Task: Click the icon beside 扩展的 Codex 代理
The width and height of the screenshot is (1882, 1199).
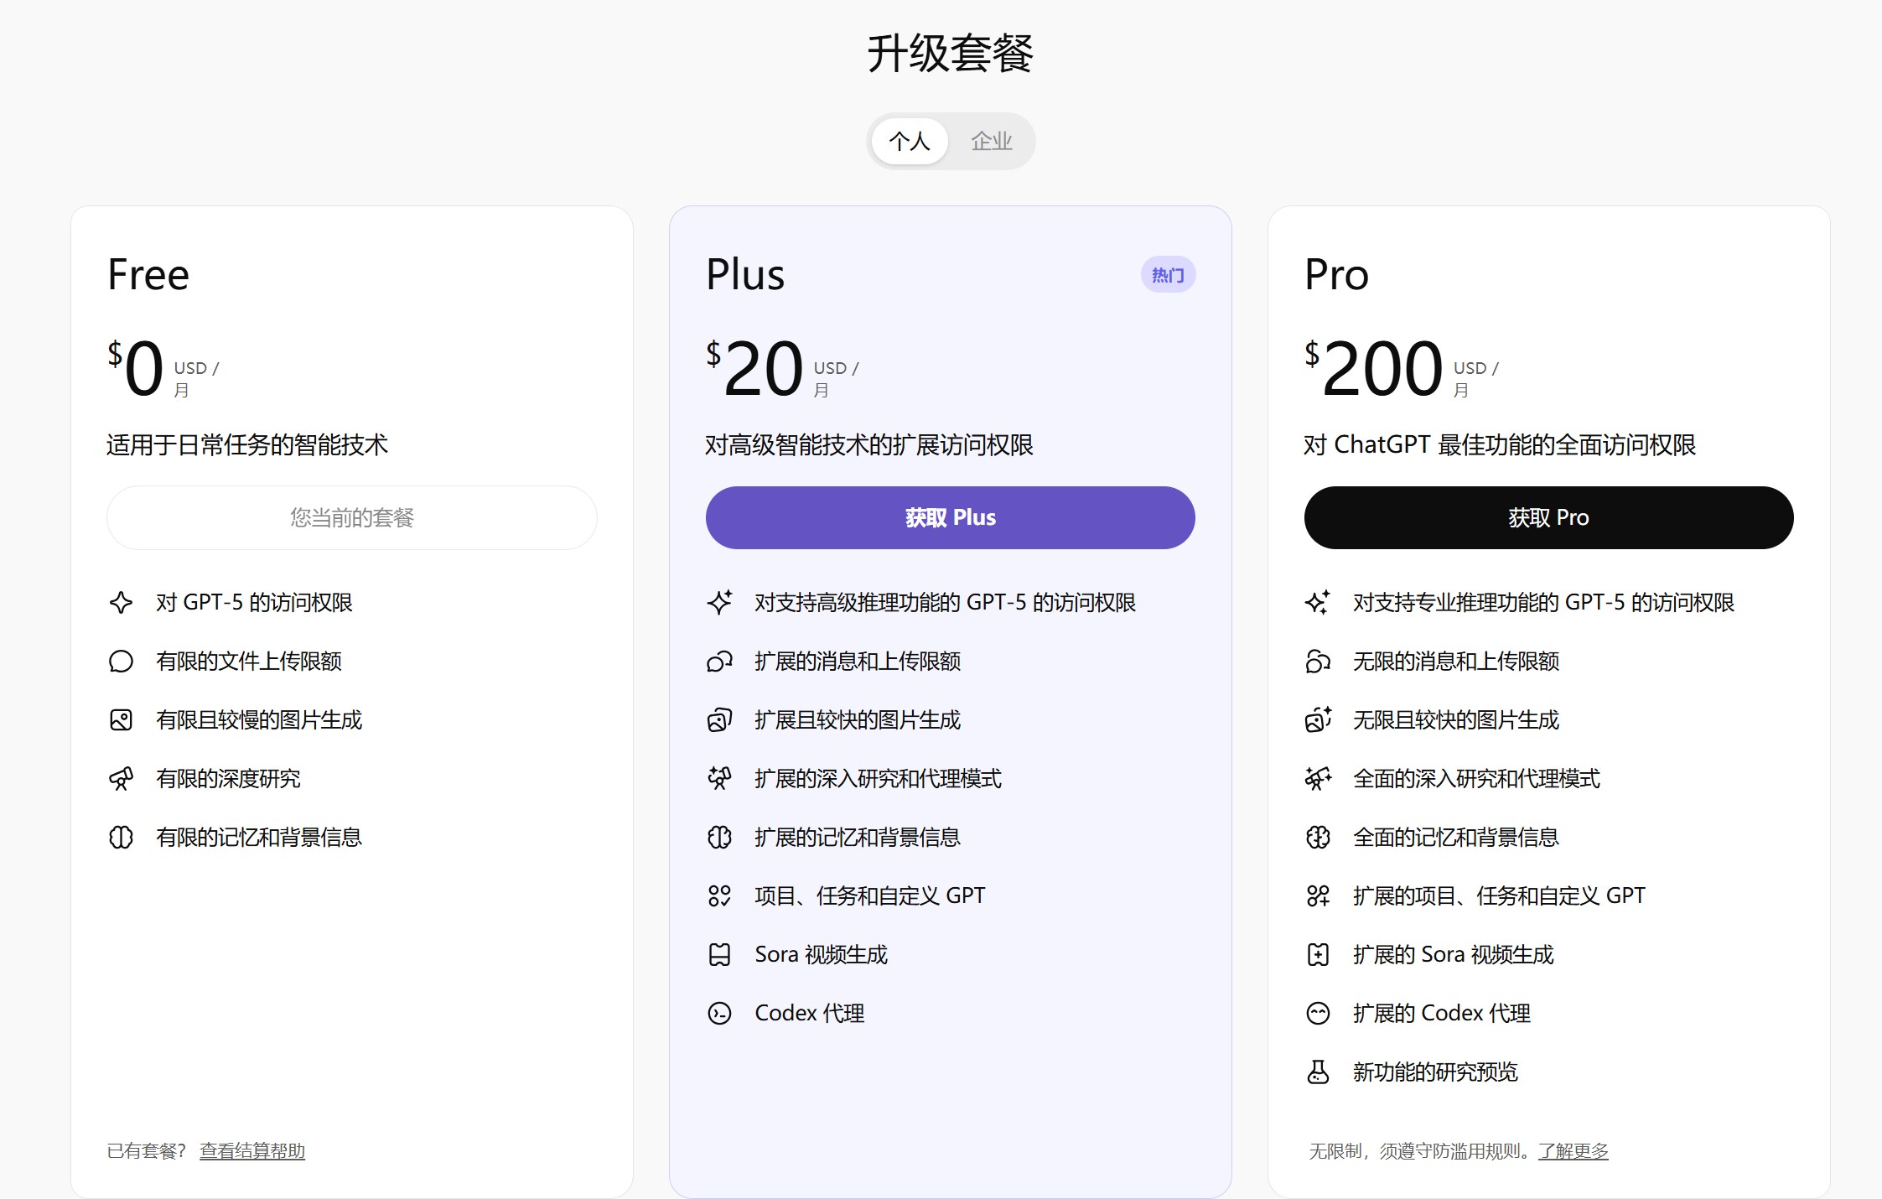Action: tap(1318, 1013)
